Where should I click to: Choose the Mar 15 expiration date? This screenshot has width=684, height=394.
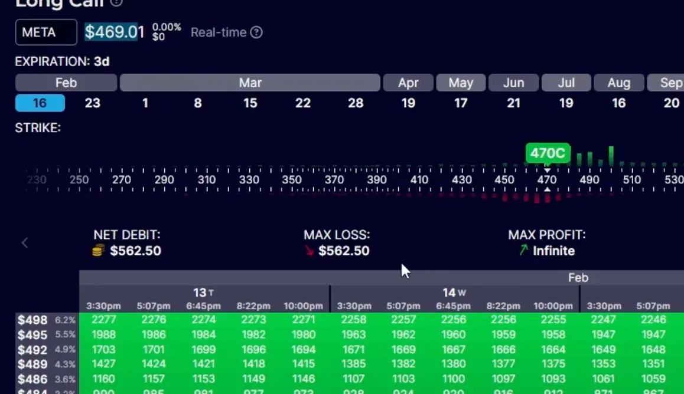point(250,103)
